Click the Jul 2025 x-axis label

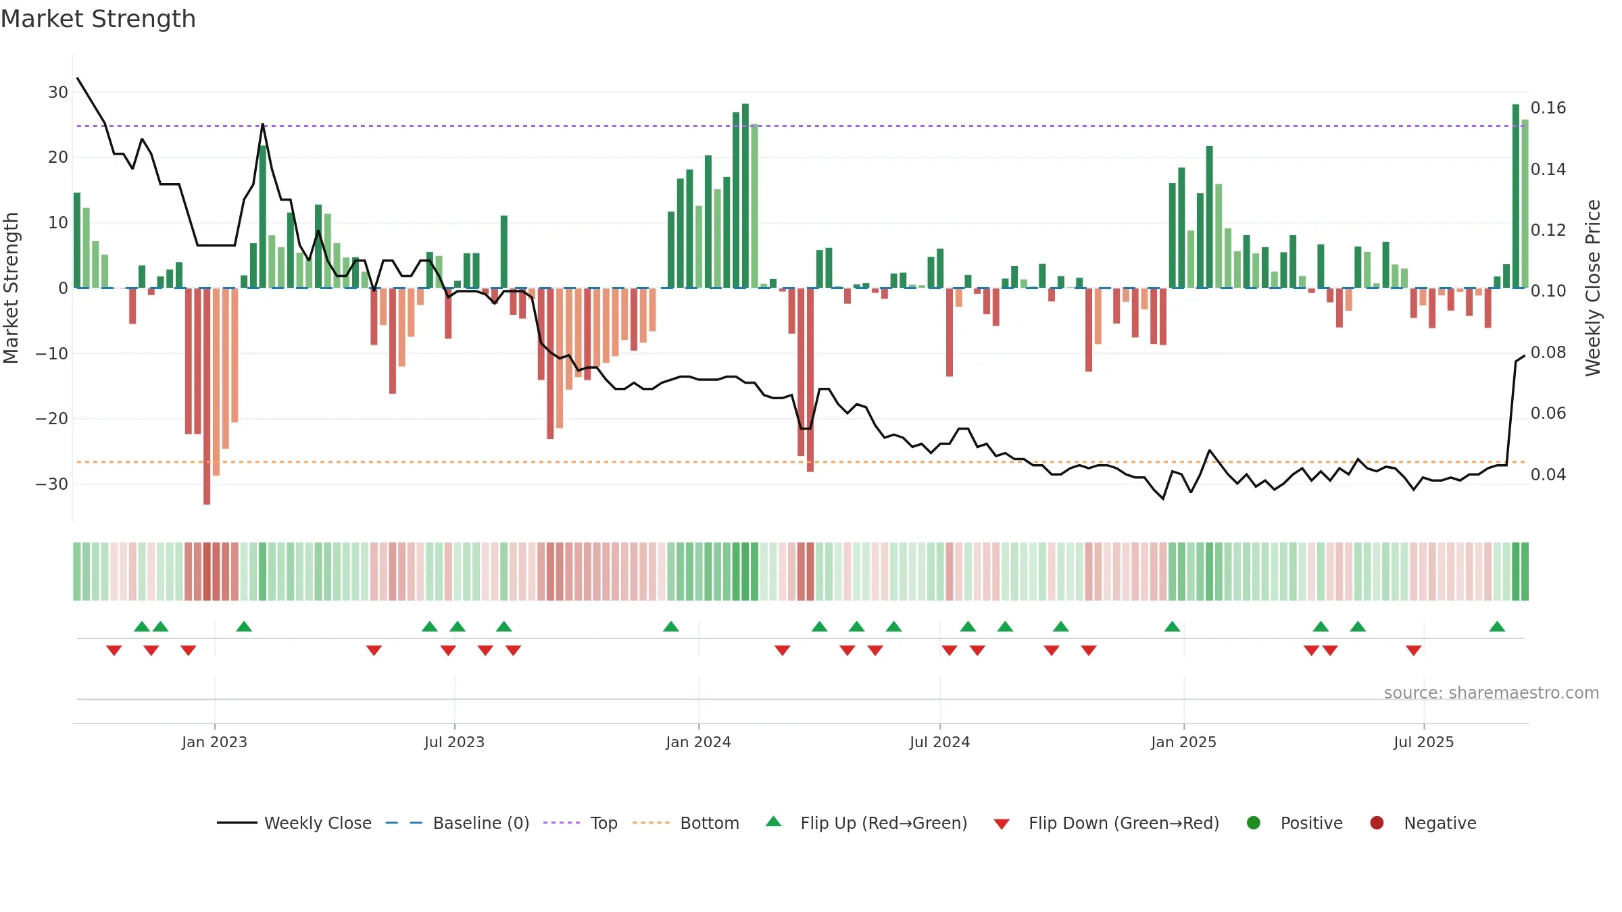pos(1423,742)
